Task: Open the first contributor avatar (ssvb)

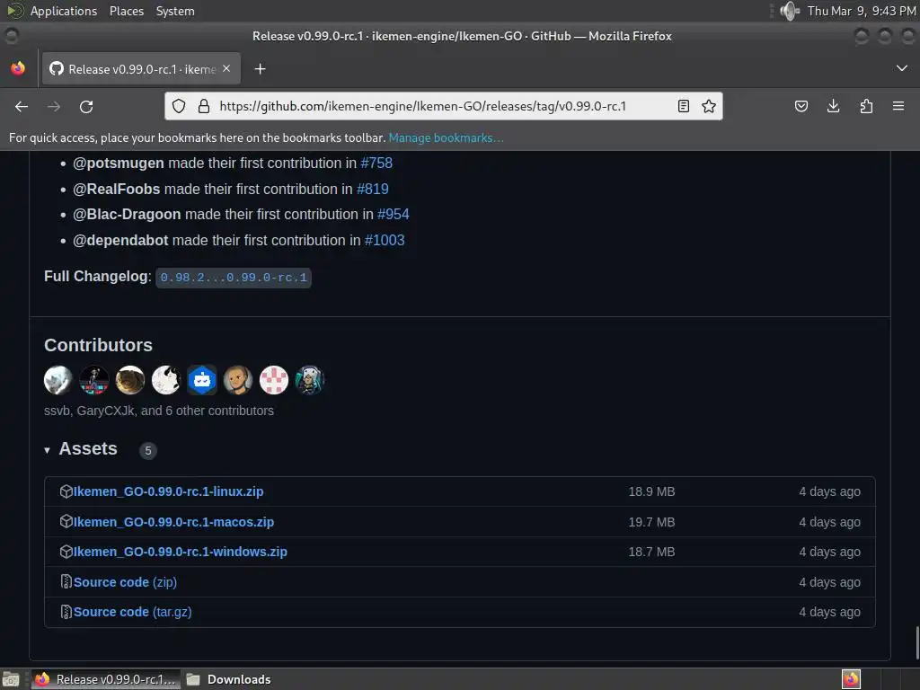Action: [x=58, y=380]
